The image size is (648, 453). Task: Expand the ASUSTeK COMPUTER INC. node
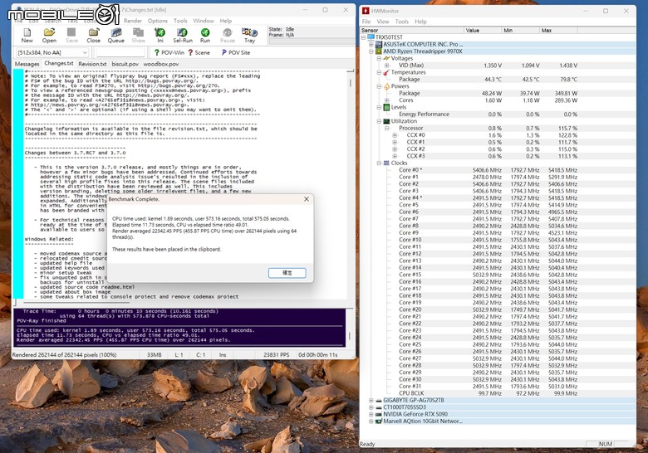(371, 44)
